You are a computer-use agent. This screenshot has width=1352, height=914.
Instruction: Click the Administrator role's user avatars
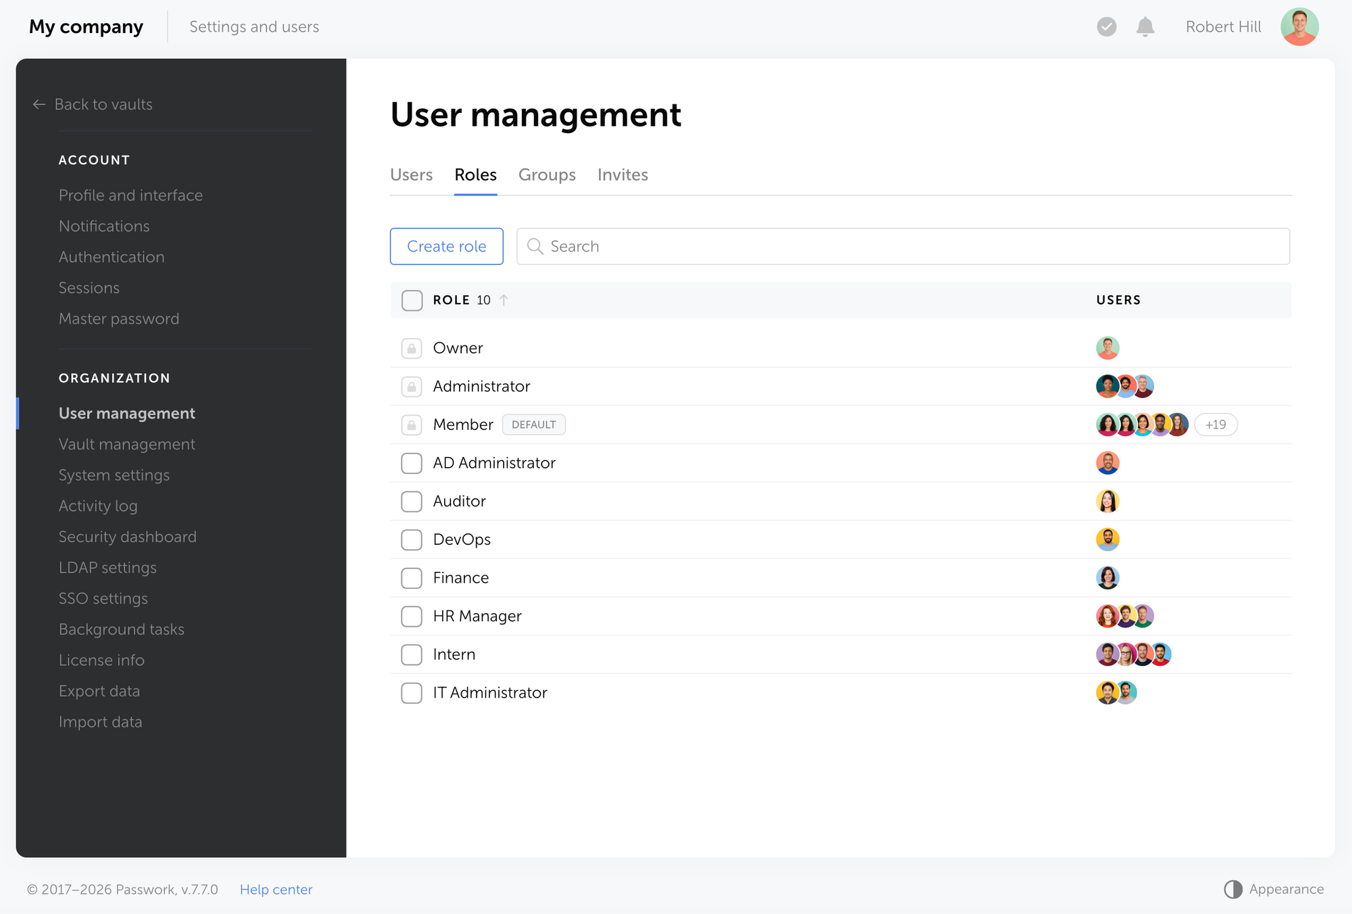(1125, 386)
